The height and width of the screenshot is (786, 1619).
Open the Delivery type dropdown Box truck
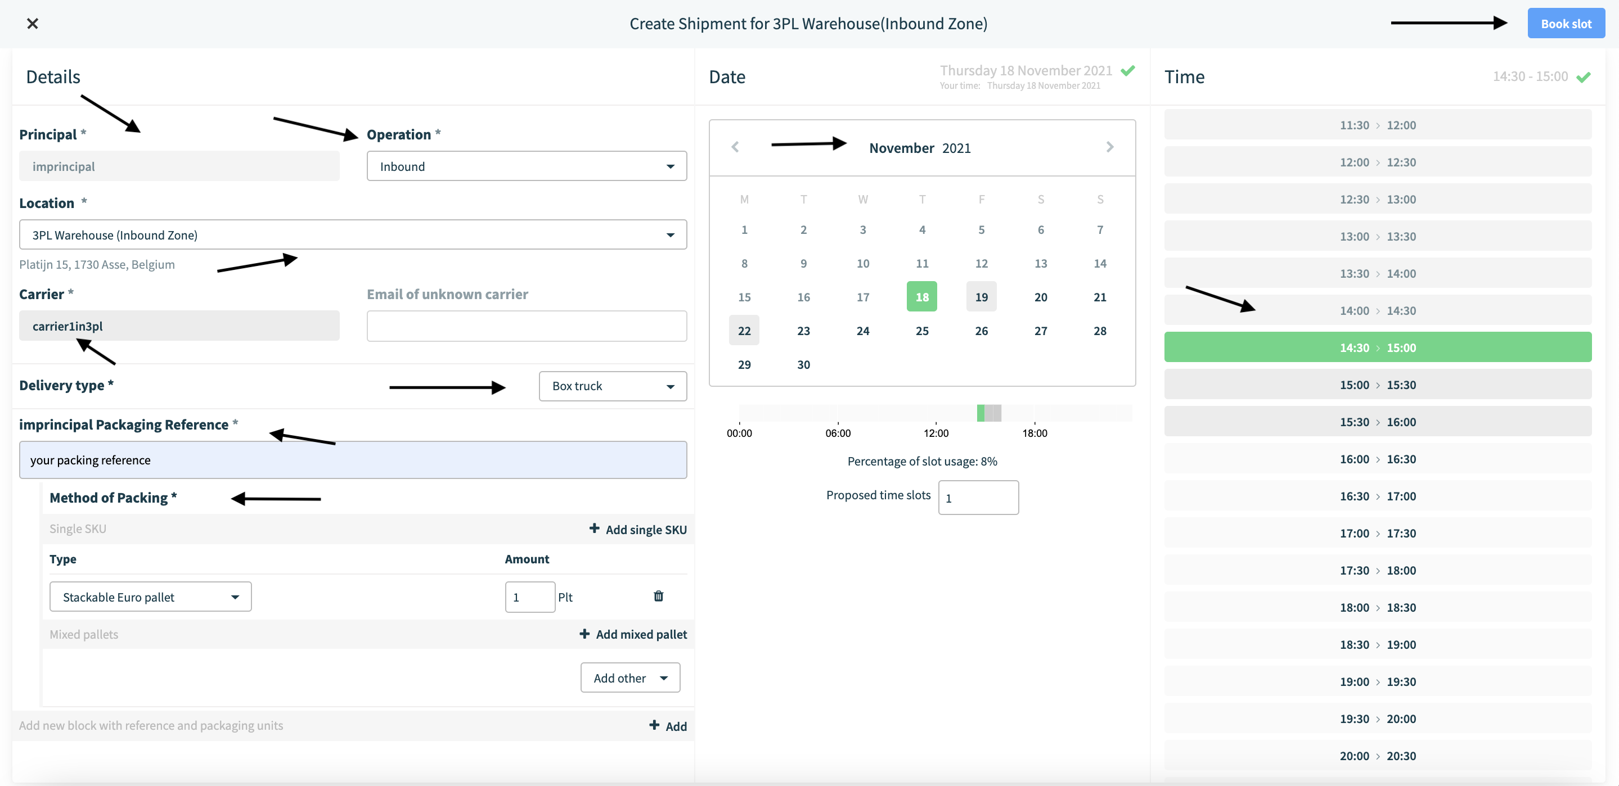click(x=613, y=386)
